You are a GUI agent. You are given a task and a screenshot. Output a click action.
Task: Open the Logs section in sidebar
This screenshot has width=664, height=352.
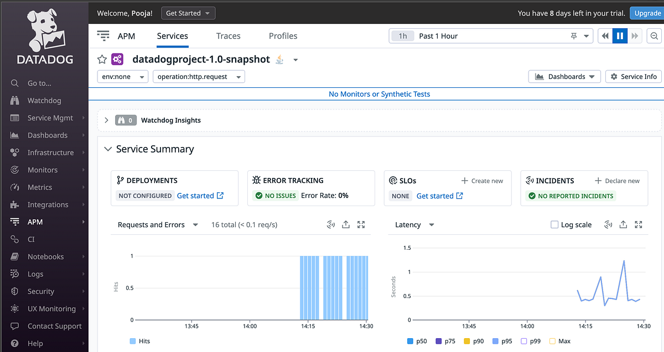35,274
